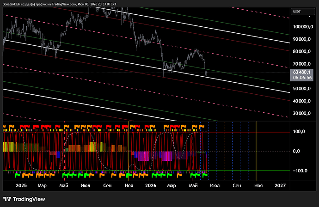Click the indicator 100,0 scale label
This screenshot has width=319, height=207.
pos(299,132)
